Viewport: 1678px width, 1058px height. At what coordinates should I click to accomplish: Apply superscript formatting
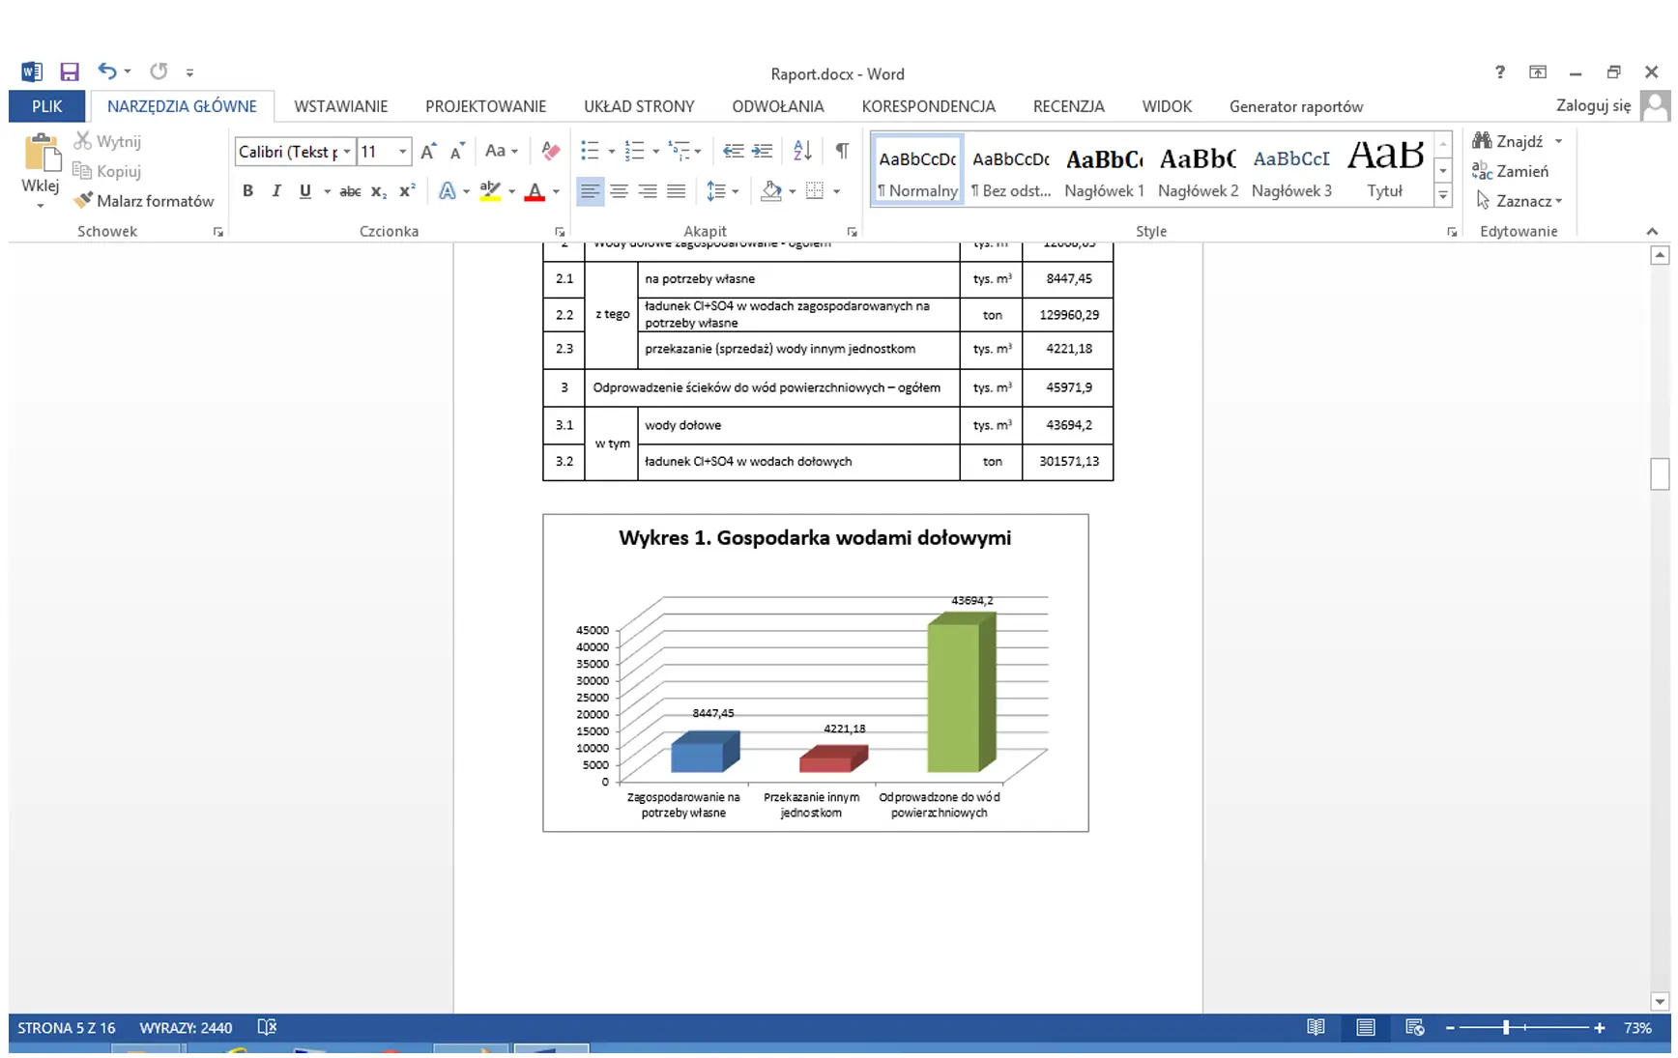(x=407, y=191)
